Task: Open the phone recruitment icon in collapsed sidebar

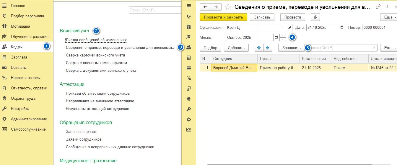Action: [x=189, y=16]
